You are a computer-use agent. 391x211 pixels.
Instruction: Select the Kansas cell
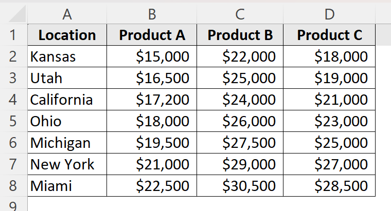coord(67,56)
